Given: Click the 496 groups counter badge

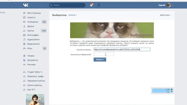Looking at the screenshot, I should (x=44, y=31).
